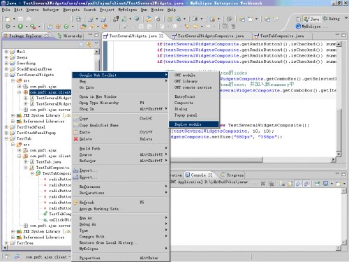The width and height of the screenshot is (349, 262).
Task: Open the Package Explorer view menu triangle
Action: (x=96, y=43)
